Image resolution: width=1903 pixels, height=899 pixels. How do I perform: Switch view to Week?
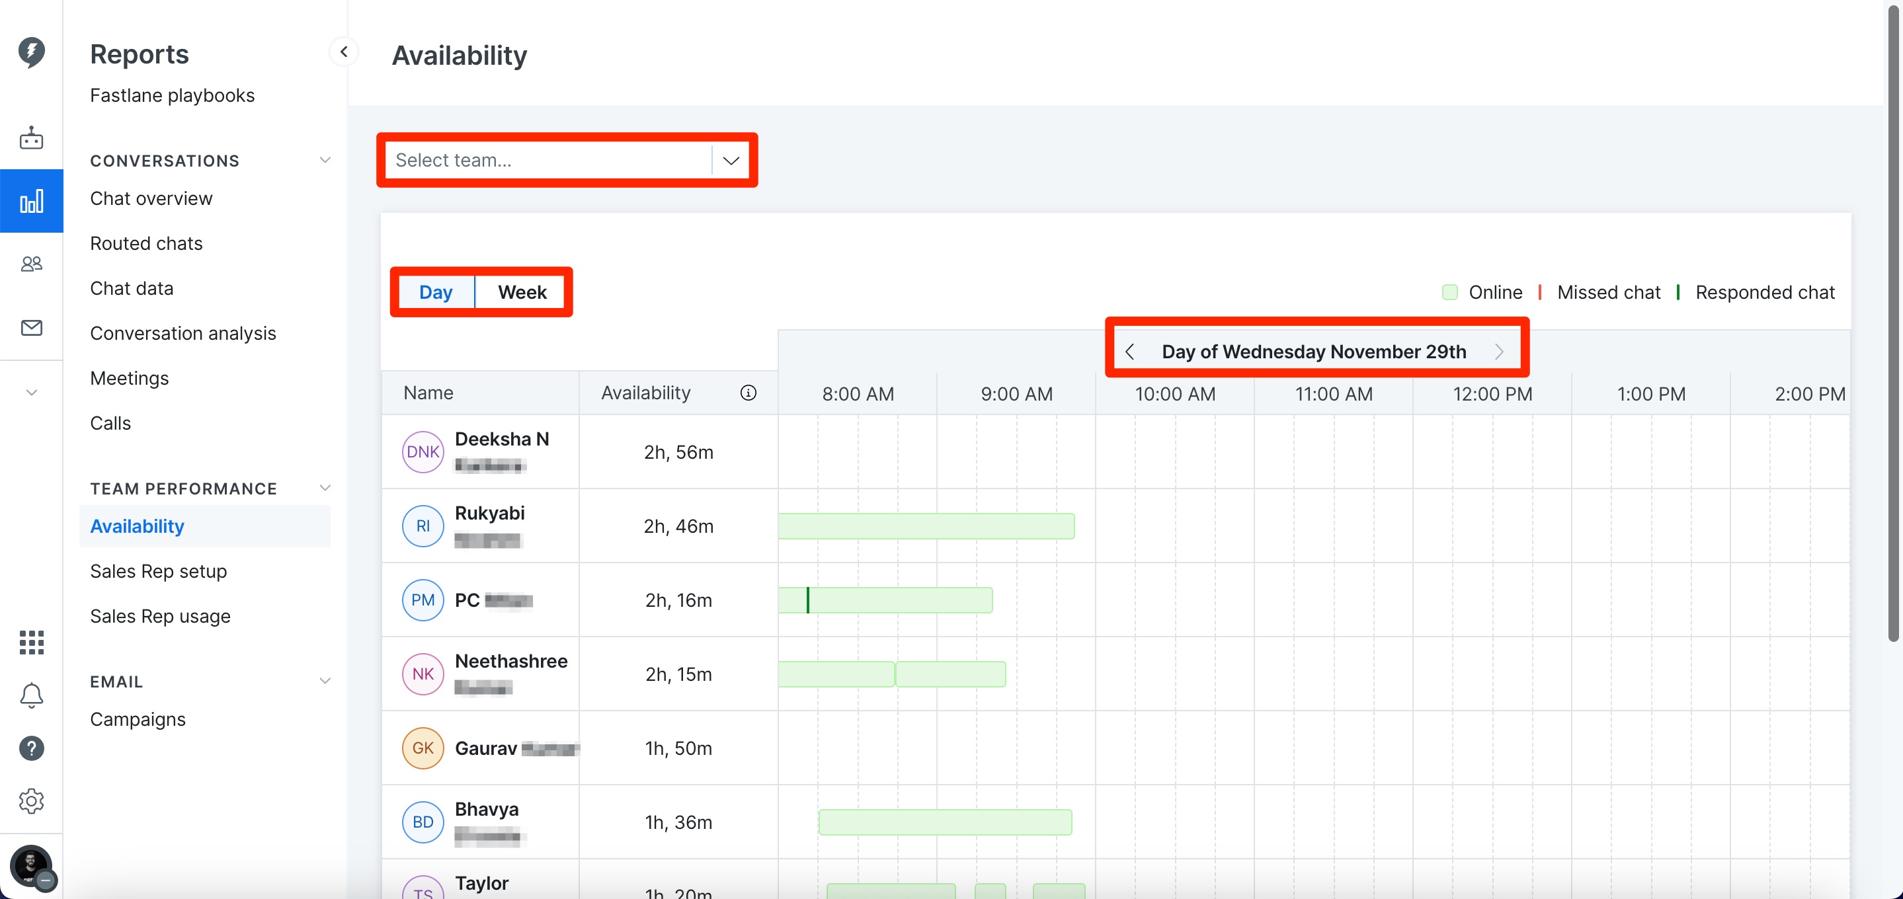(522, 293)
